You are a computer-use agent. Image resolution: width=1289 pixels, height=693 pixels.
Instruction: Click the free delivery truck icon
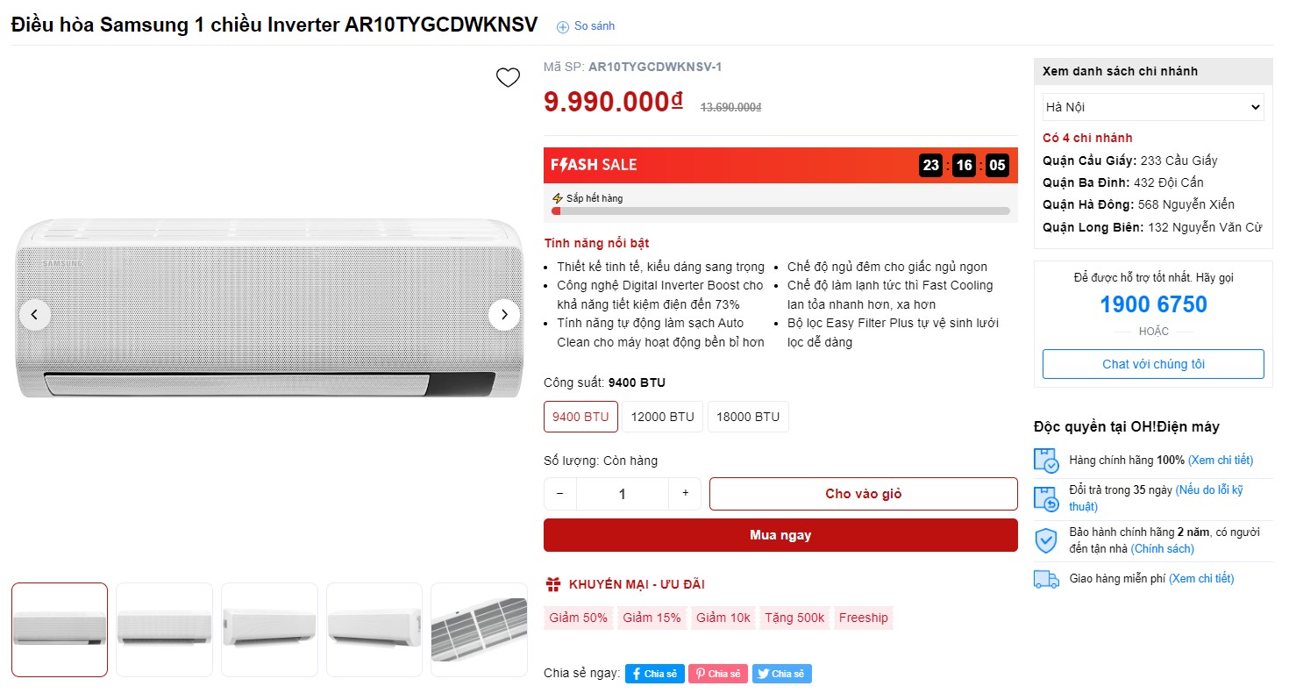point(1046,579)
